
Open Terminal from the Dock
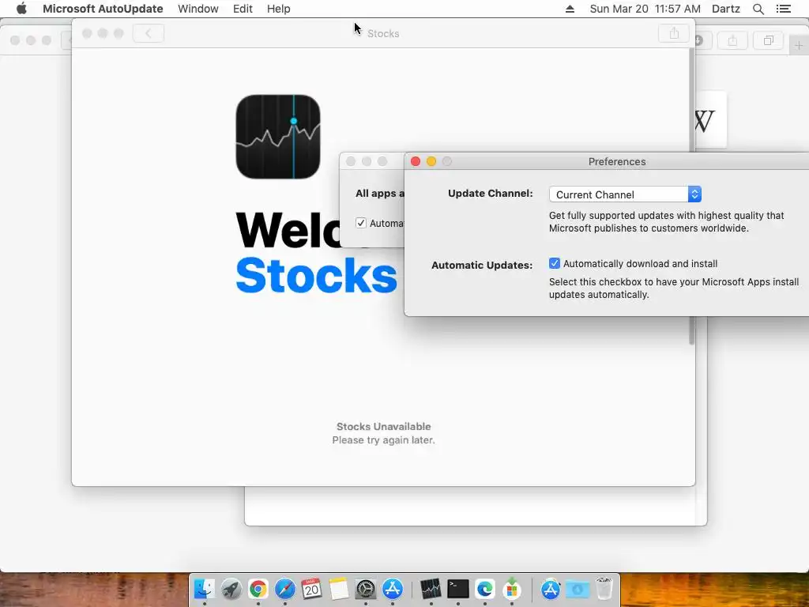[457, 588]
